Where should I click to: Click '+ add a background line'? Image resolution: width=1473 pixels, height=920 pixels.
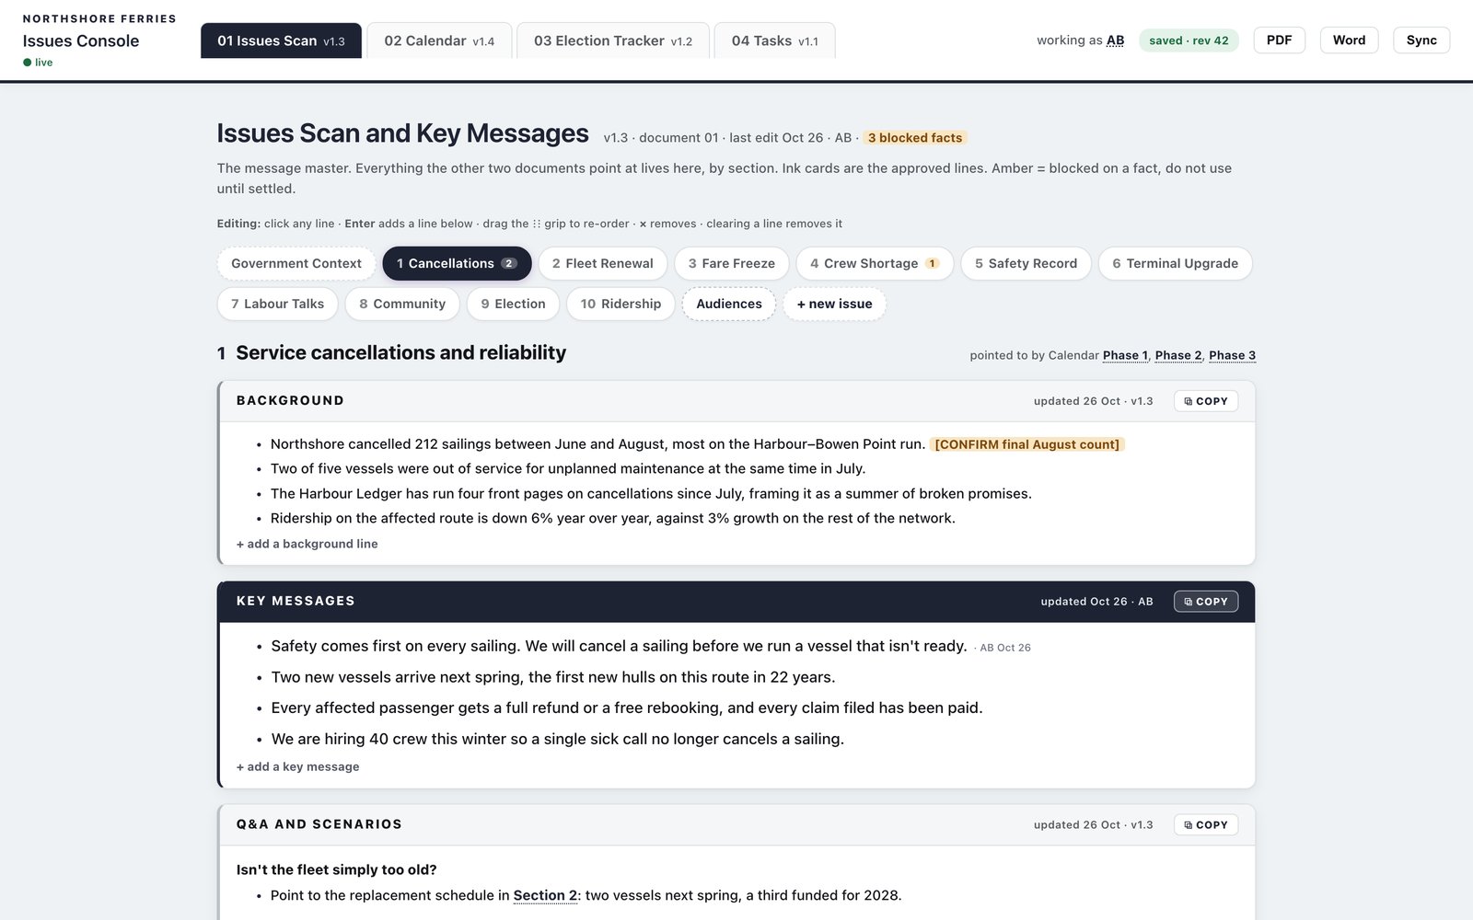point(307,544)
